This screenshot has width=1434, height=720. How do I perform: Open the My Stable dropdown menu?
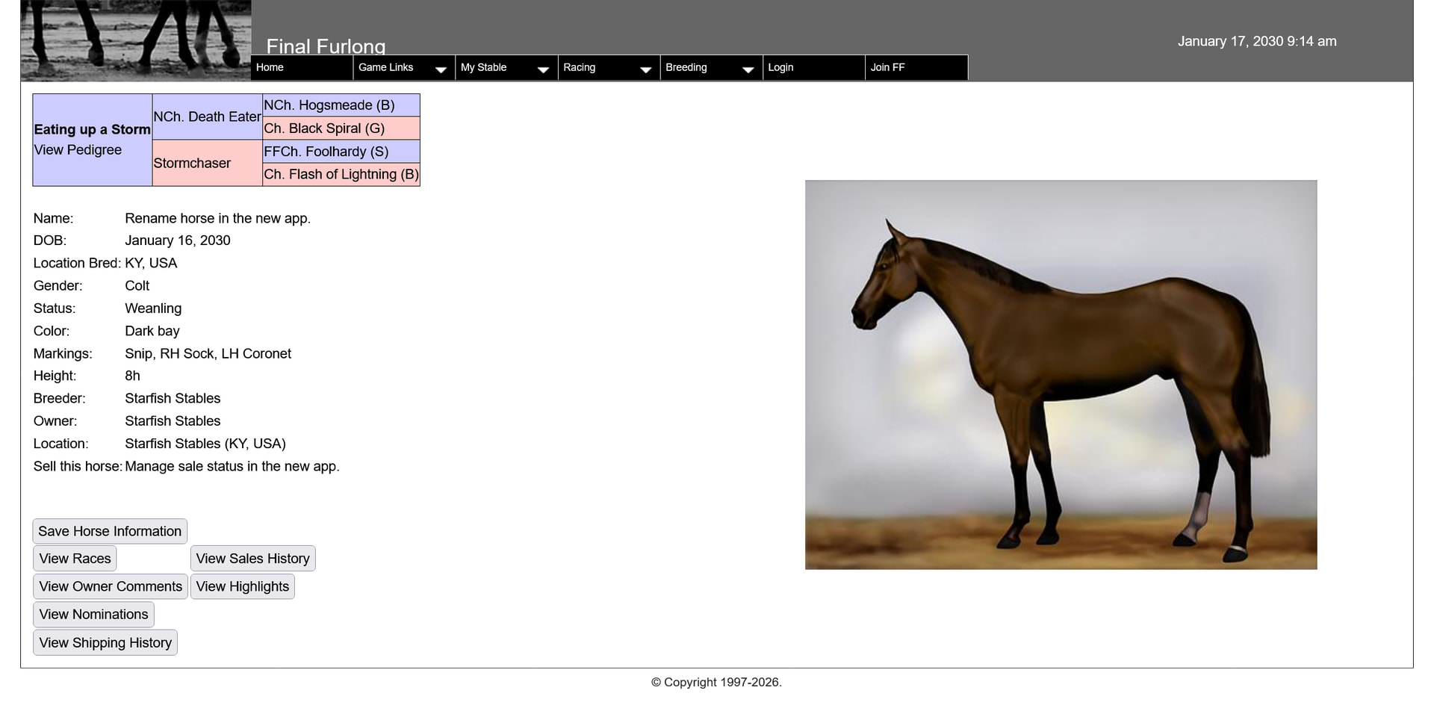pos(506,68)
